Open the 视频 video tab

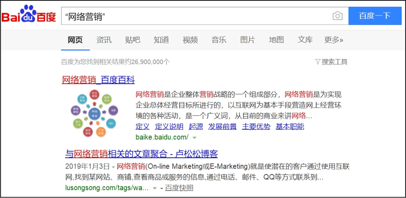[190, 40]
